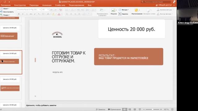Open the font name dropdown
The image size is (198, 111).
coord(40,10)
